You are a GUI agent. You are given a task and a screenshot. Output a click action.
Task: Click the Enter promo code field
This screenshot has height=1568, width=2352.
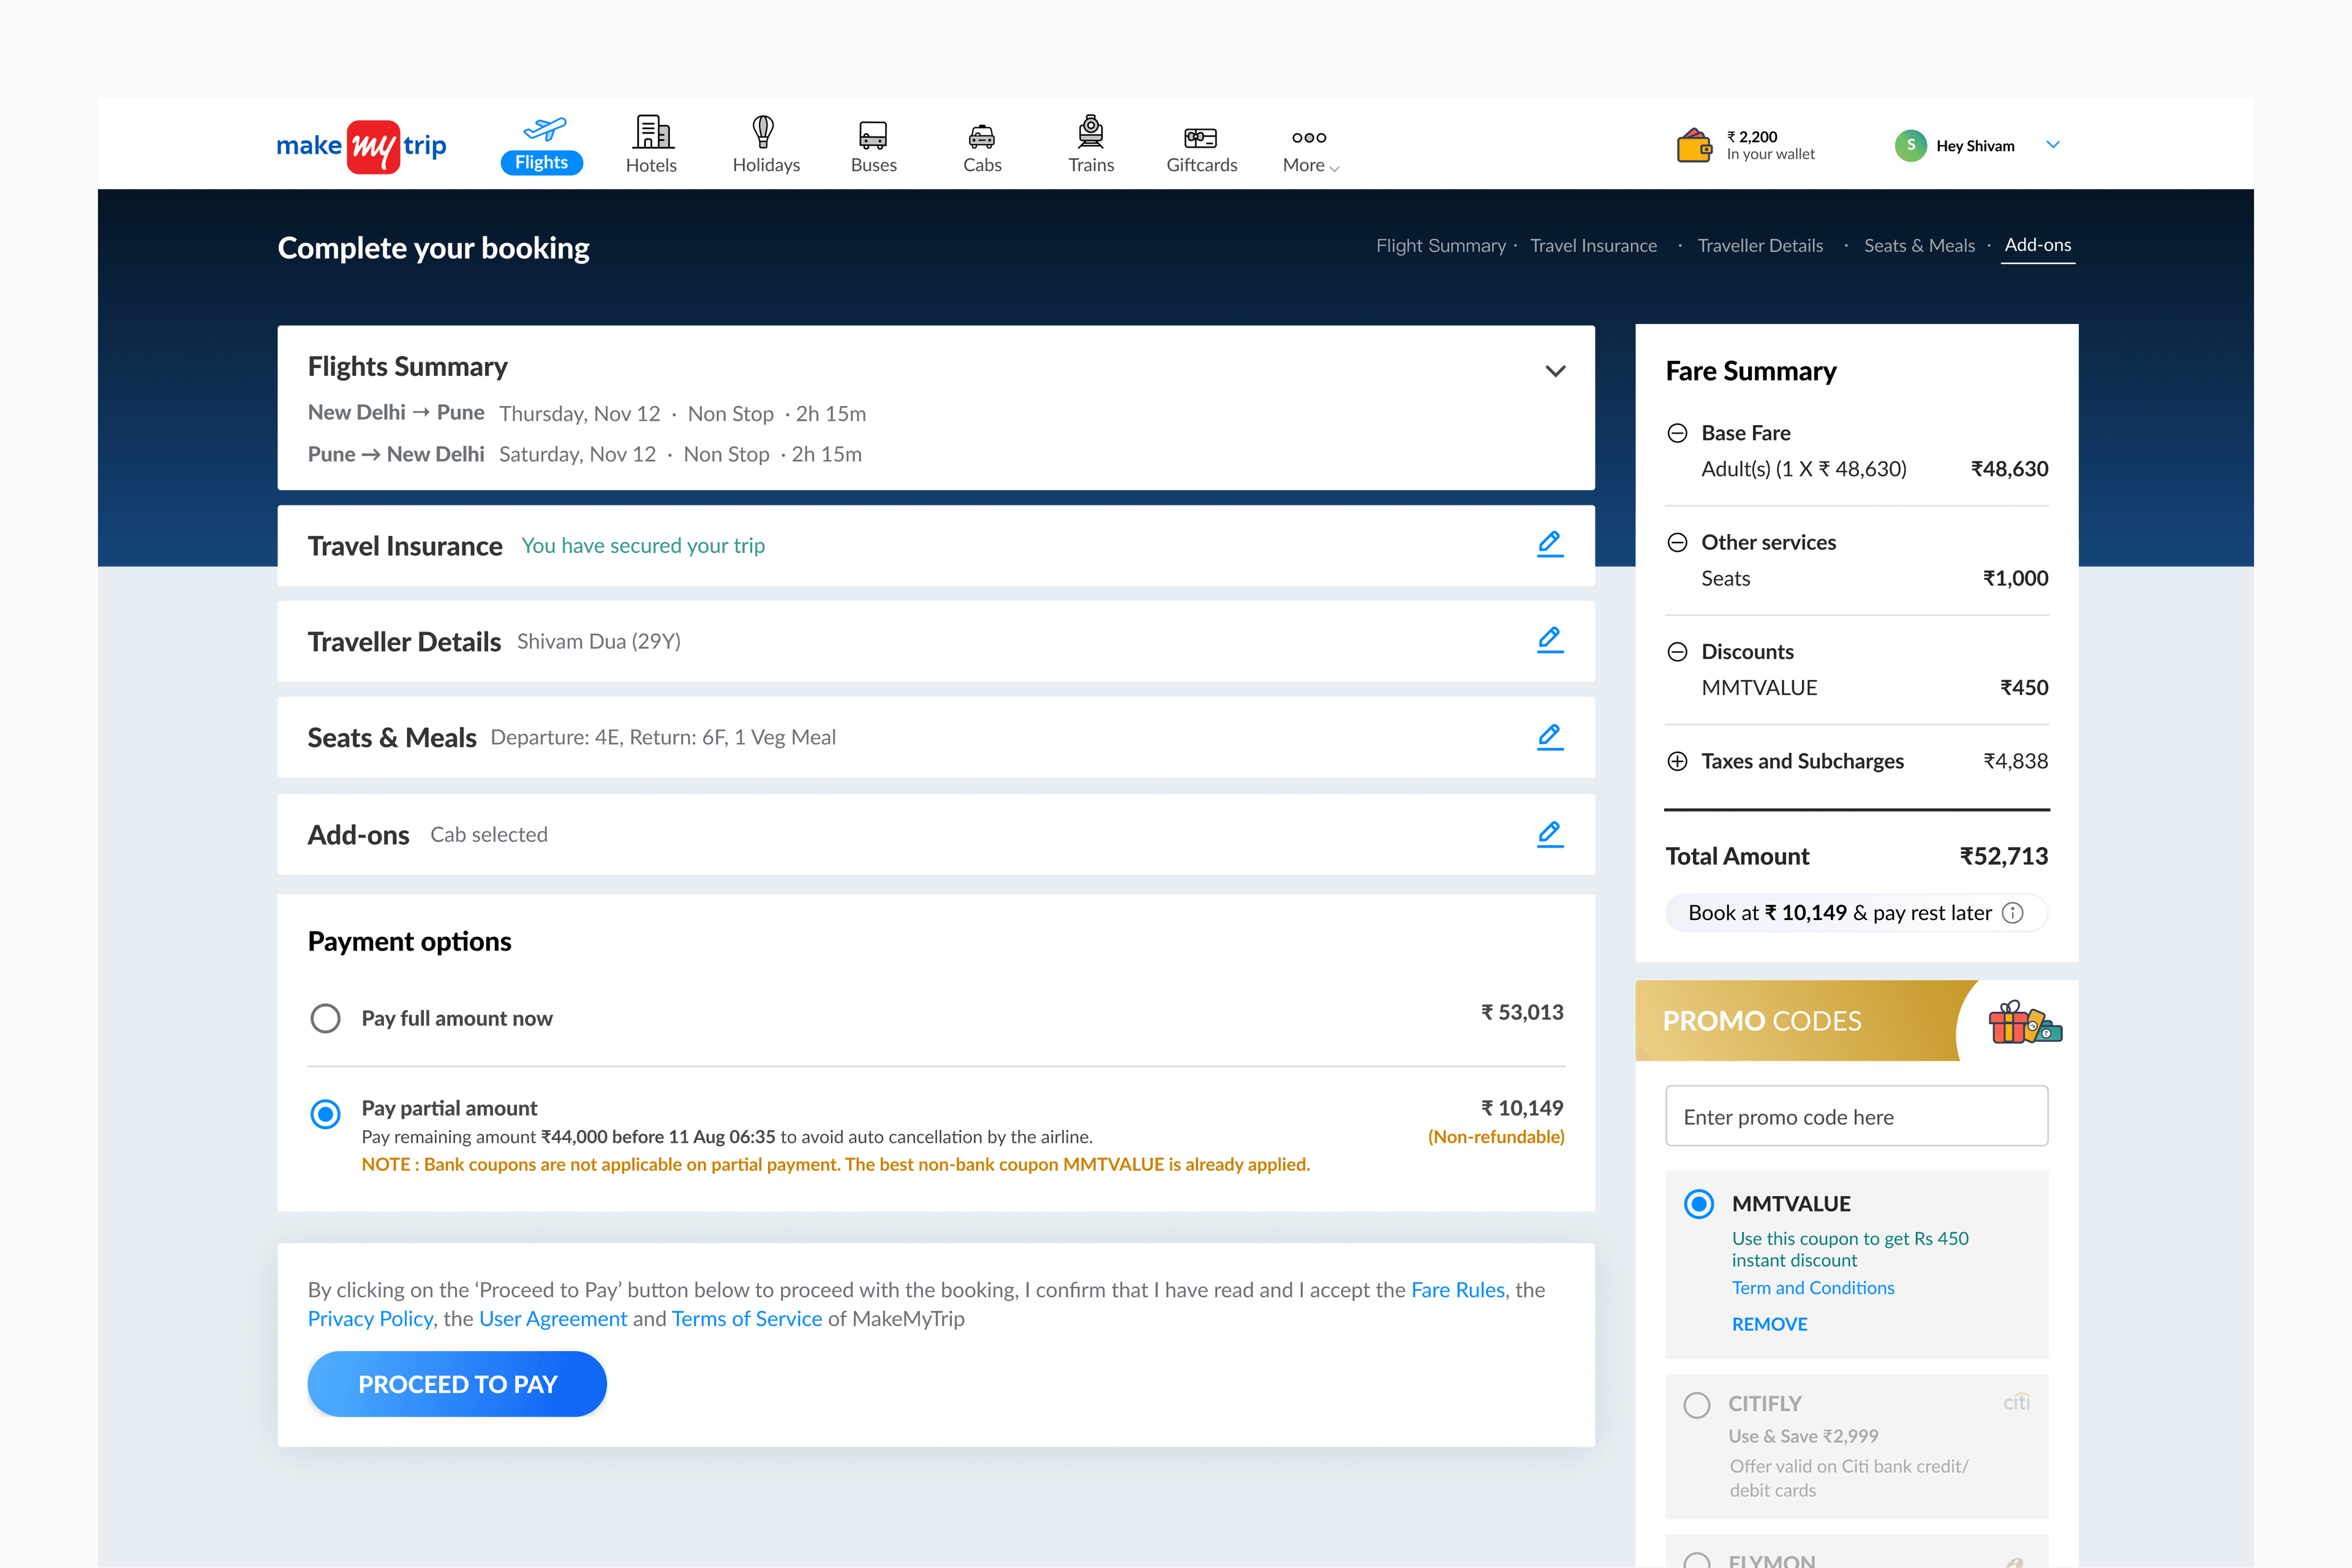pos(1856,1117)
